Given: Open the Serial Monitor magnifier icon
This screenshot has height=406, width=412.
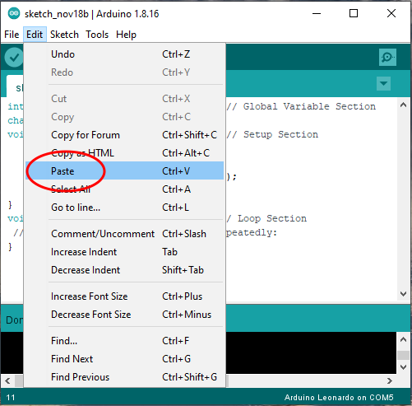Looking at the screenshot, I should pyautogui.click(x=387, y=57).
